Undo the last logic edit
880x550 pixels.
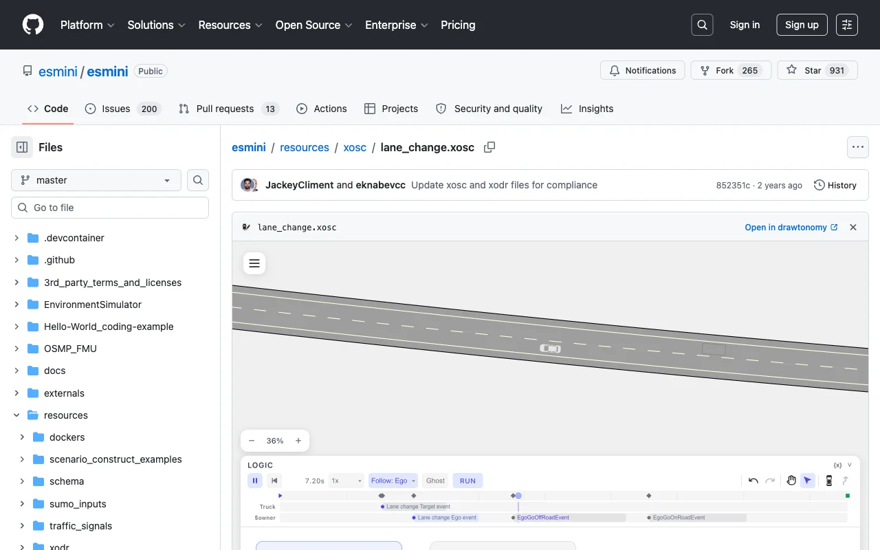point(753,481)
